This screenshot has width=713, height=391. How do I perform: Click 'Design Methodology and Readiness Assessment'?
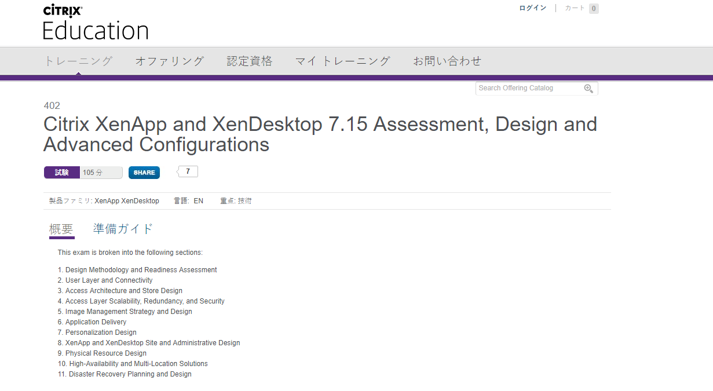pos(141,270)
